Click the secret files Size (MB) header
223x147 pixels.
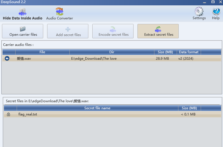pyautogui.click(x=189, y=108)
